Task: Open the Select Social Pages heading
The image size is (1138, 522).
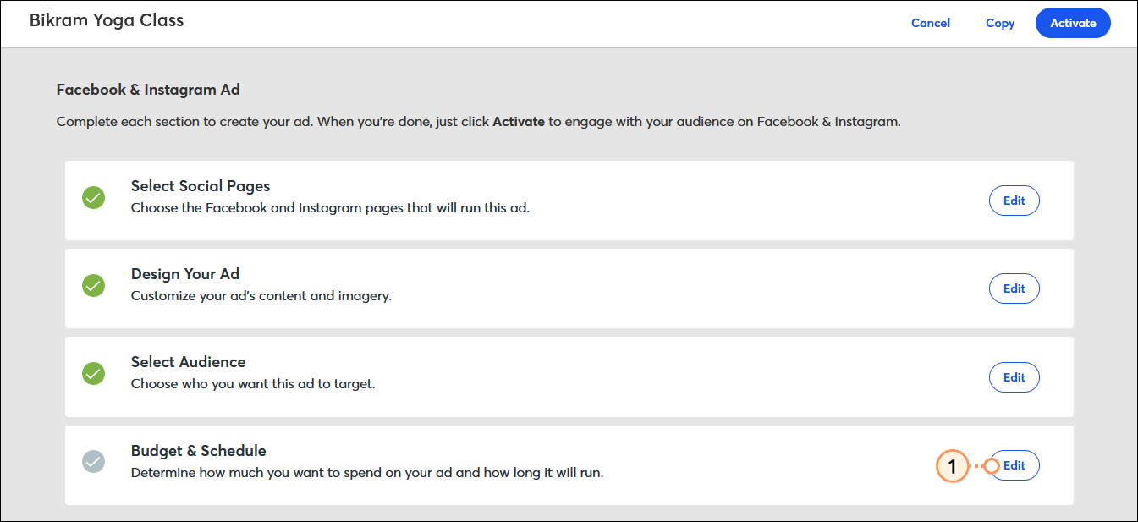Action: [201, 186]
